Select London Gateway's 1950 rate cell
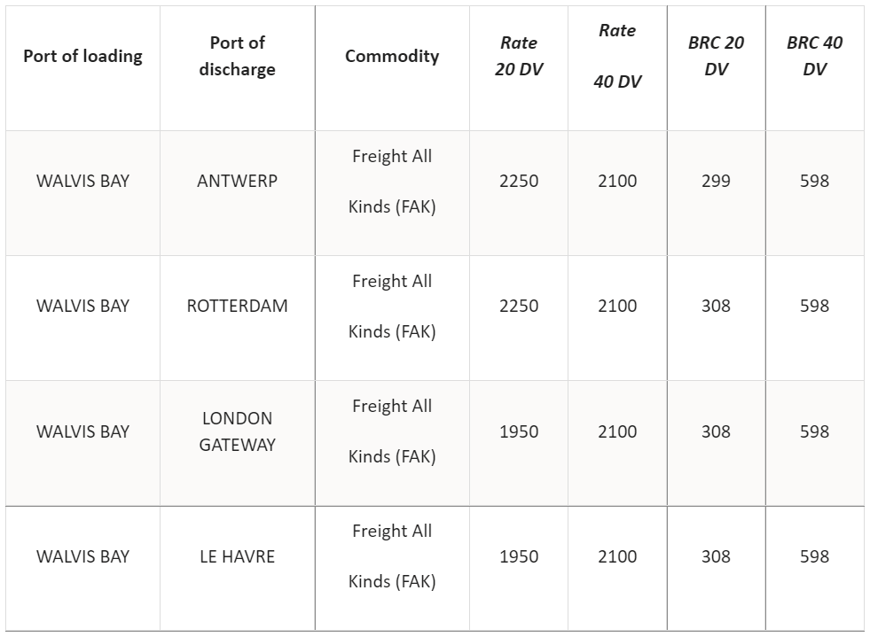 (x=519, y=431)
